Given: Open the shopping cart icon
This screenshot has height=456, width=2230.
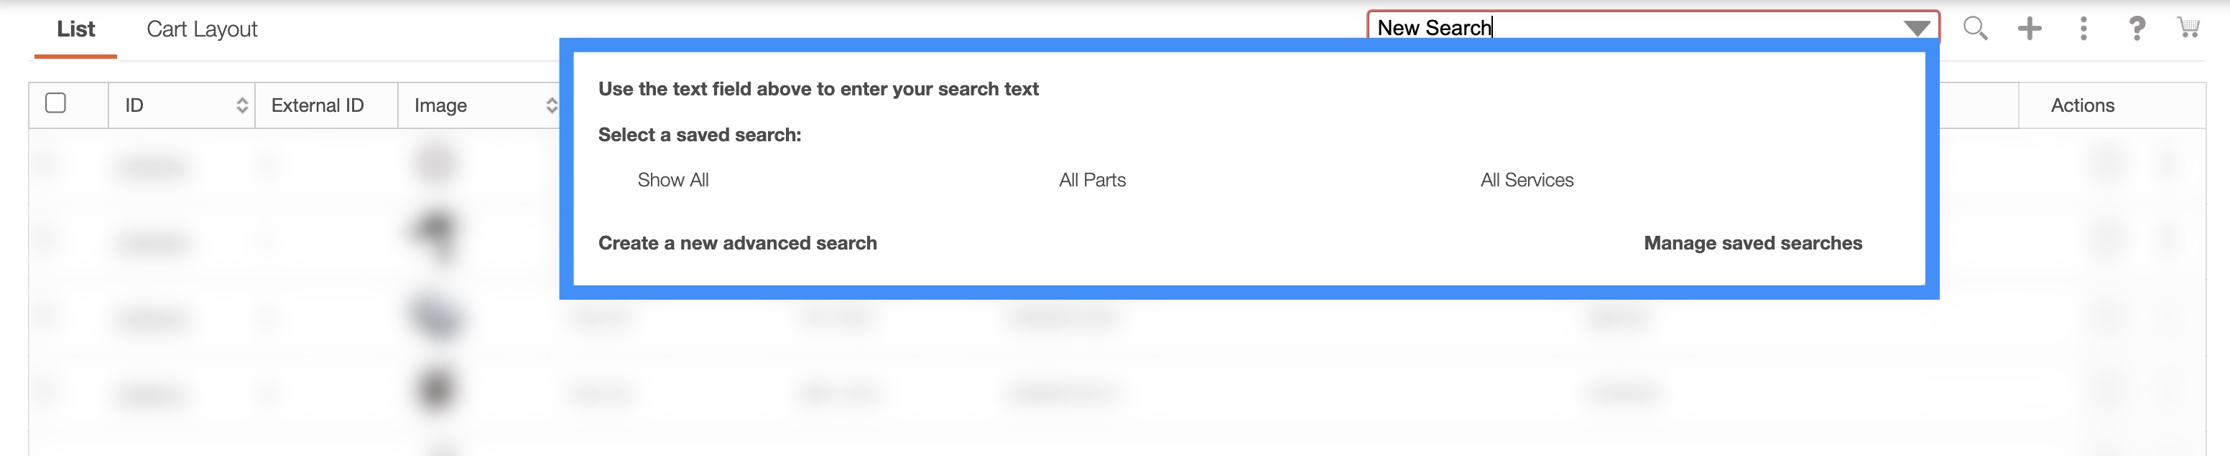Looking at the screenshot, I should (2188, 29).
